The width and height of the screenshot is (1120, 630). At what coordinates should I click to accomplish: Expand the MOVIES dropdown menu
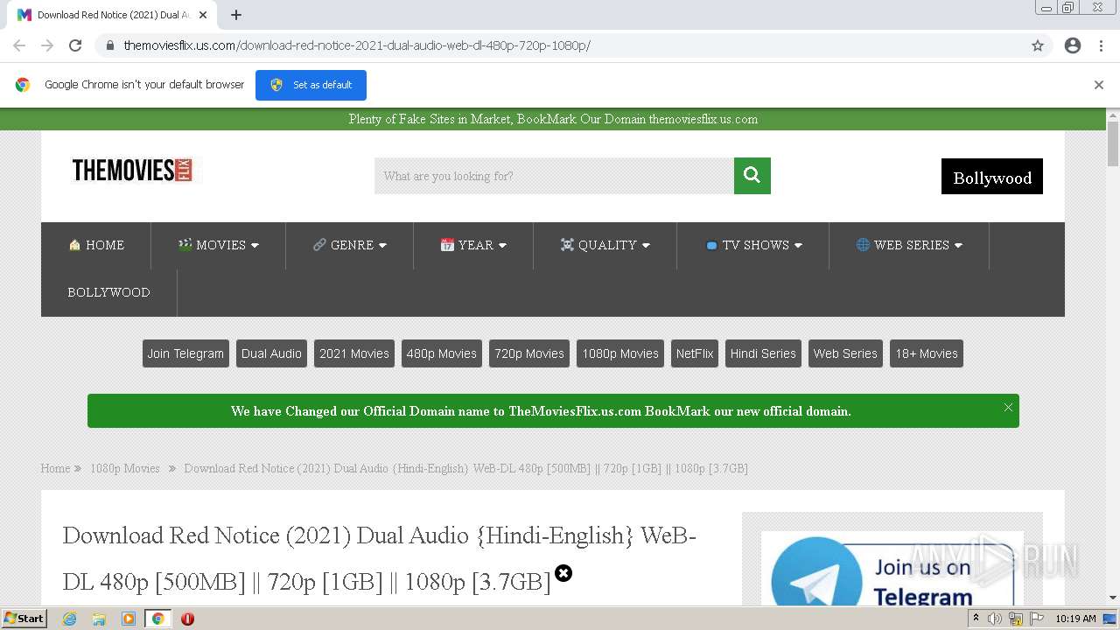click(x=219, y=245)
